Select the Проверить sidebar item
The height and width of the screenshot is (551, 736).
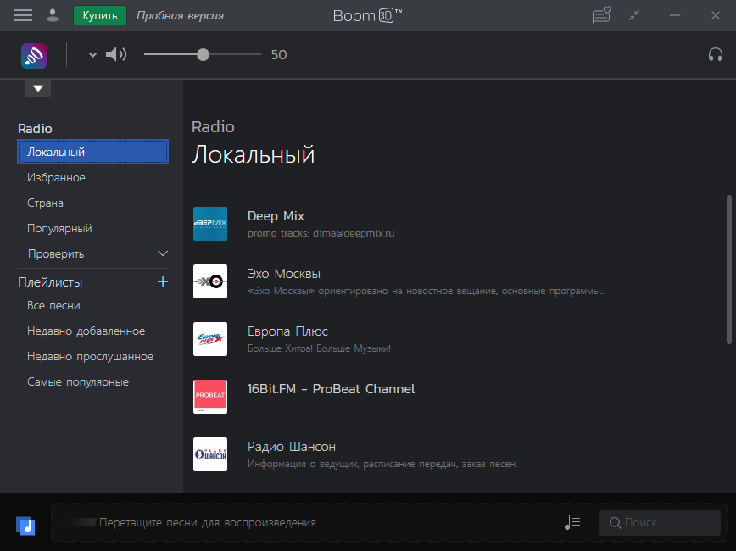click(56, 254)
